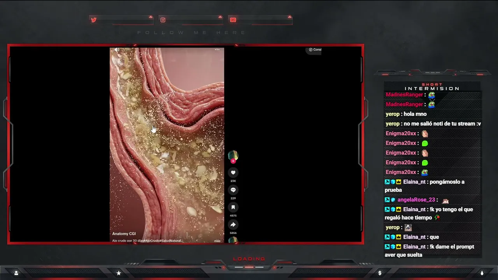Open the comments bubble icon
This screenshot has width=498, height=280.
coord(233,190)
